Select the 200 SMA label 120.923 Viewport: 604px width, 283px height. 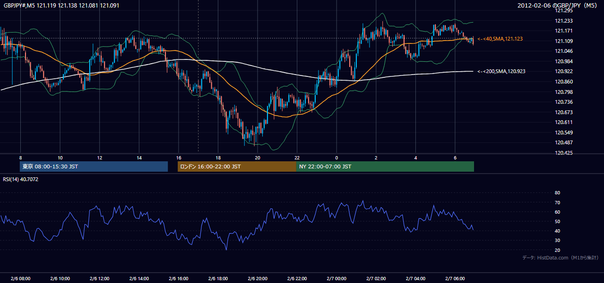(x=501, y=71)
